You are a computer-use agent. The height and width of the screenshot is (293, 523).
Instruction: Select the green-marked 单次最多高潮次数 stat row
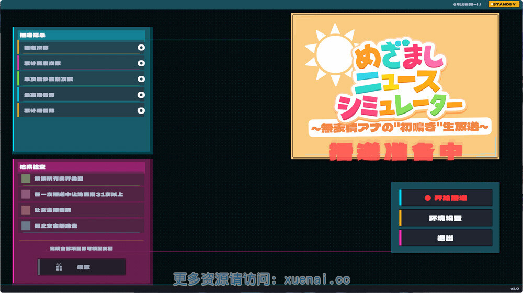point(82,79)
